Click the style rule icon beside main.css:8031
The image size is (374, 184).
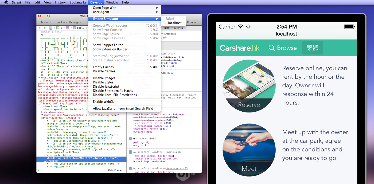tap(130, 139)
